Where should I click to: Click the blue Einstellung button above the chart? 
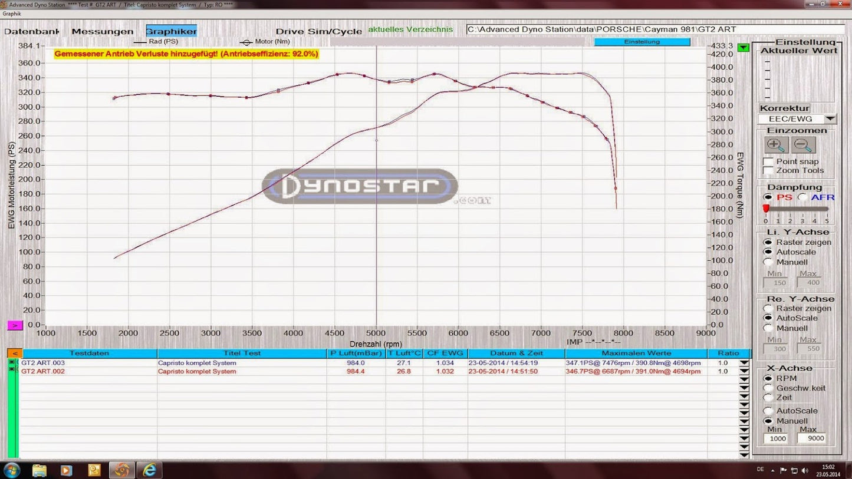[x=642, y=42]
